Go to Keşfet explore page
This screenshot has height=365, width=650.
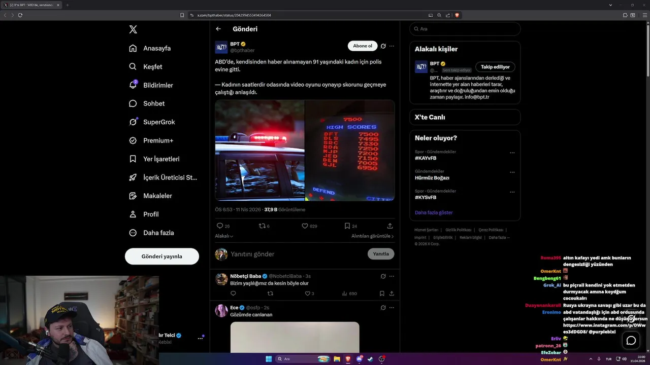tap(146, 66)
